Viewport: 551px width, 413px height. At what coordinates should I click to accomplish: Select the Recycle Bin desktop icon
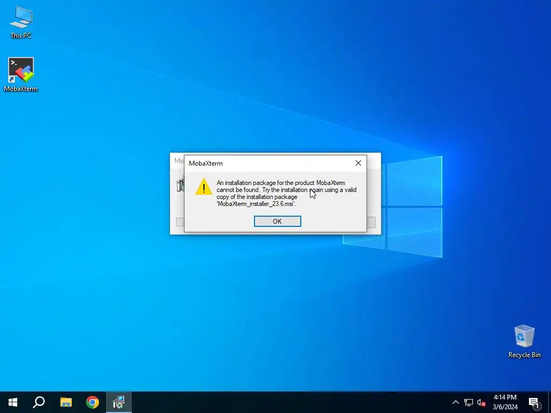click(524, 341)
